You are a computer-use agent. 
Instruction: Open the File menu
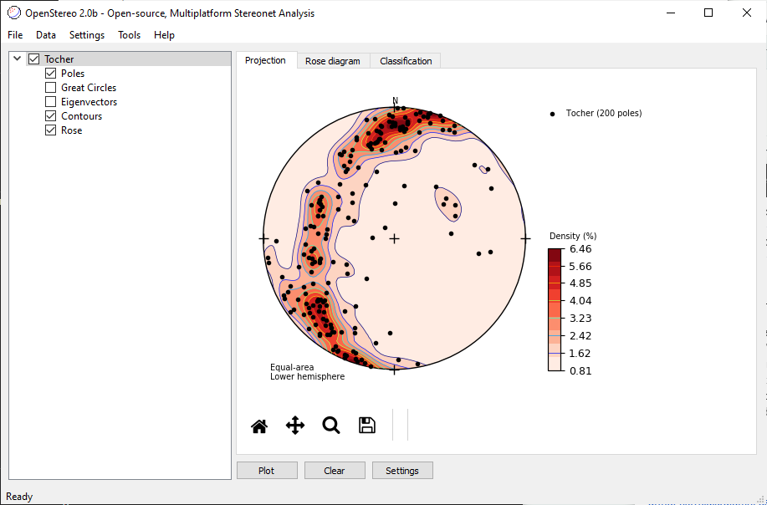click(x=15, y=35)
